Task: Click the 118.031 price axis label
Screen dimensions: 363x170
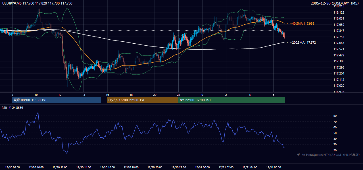Action: pyautogui.click(x=339, y=18)
